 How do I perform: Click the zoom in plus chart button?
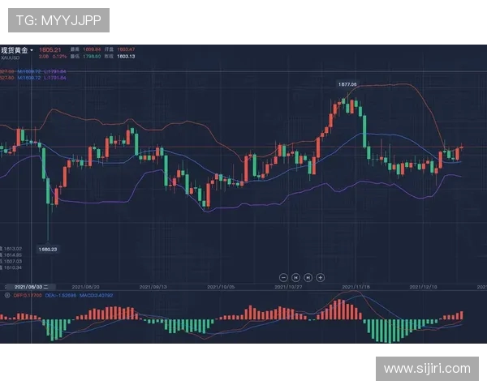(320, 276)
